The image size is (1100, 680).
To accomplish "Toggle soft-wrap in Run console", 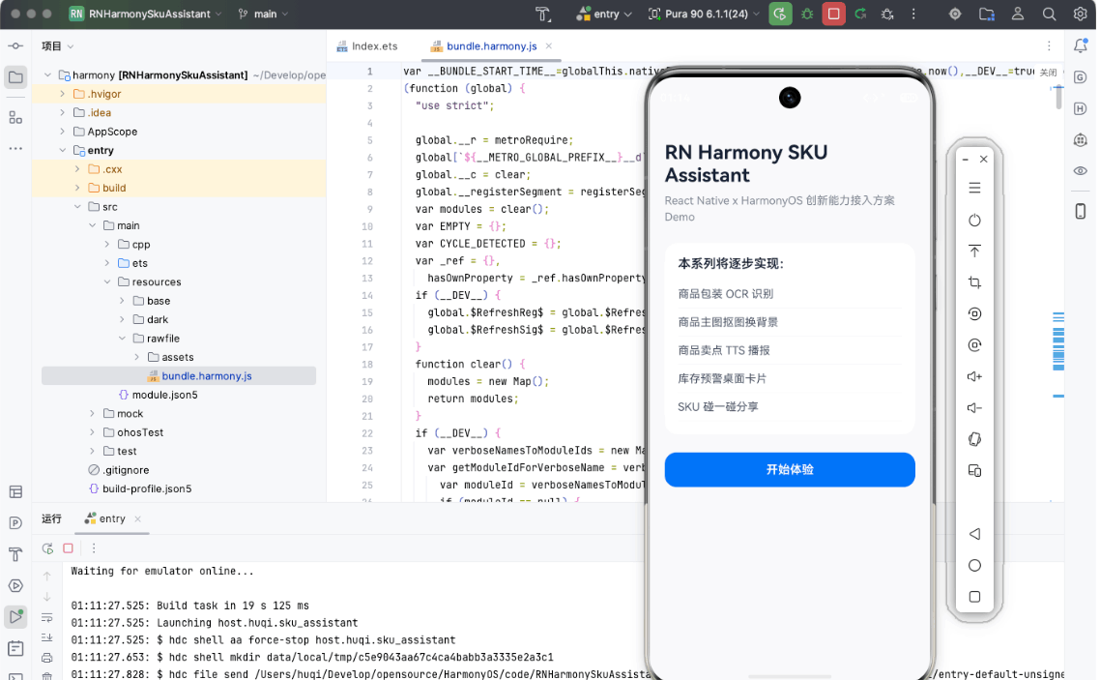I will coord(47,617).
